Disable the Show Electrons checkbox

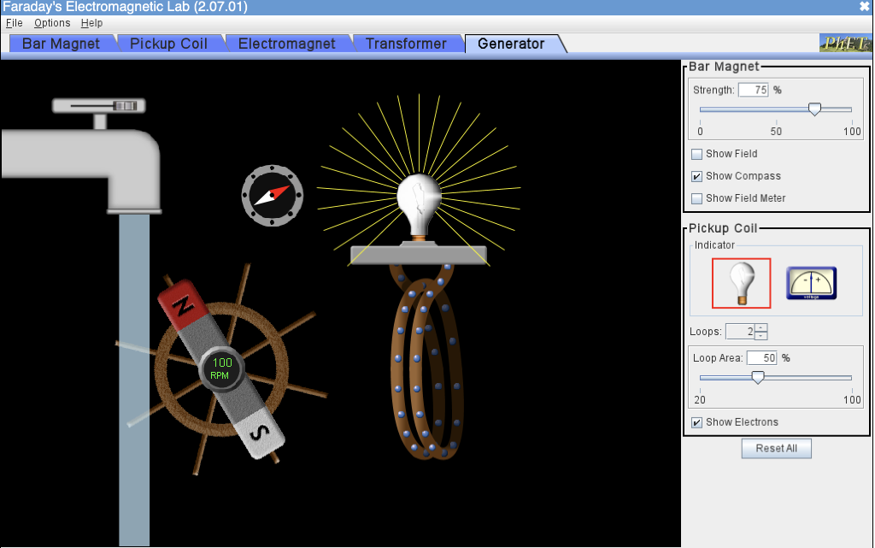click(x=696, y=421)
